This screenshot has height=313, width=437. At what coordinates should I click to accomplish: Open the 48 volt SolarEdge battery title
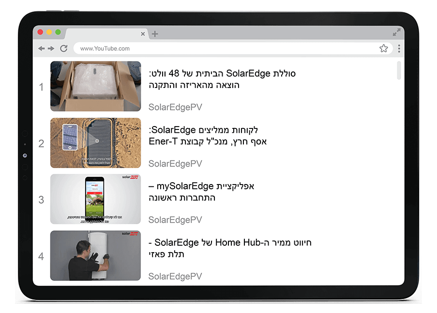coord(222,79)
